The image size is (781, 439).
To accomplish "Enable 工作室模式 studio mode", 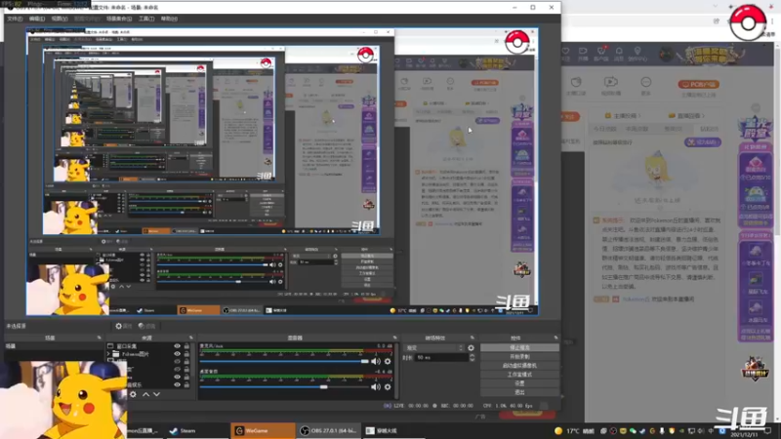I will pyautogui.click(x=519, y=375).
